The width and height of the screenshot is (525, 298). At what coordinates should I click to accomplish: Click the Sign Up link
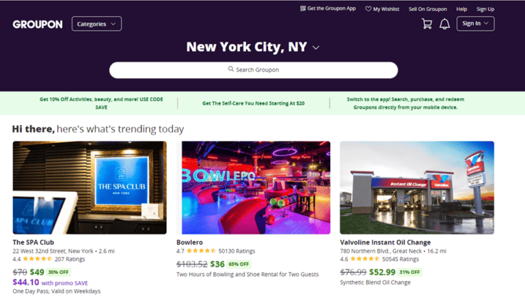pos(485,9)
